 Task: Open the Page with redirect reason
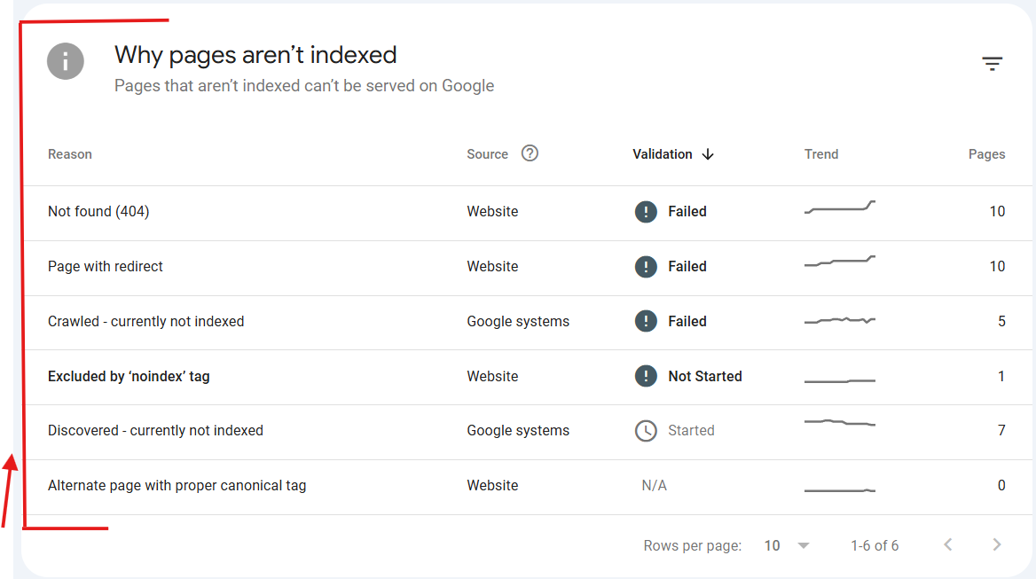(x=106, y=267)
